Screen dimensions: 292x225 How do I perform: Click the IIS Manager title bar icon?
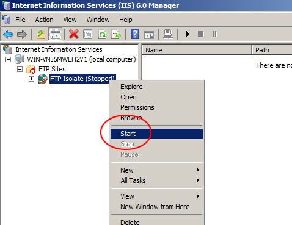click(6, 5)
